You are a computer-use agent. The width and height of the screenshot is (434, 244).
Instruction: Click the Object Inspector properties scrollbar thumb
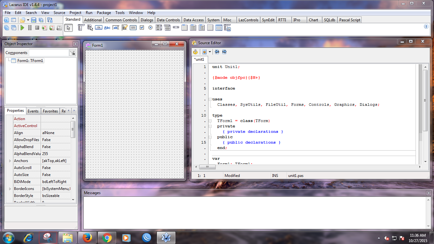pos(73,129)
